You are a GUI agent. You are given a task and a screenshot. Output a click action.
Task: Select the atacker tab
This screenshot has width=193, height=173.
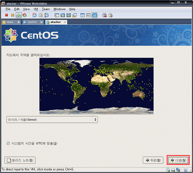click(x=56, y=22)
